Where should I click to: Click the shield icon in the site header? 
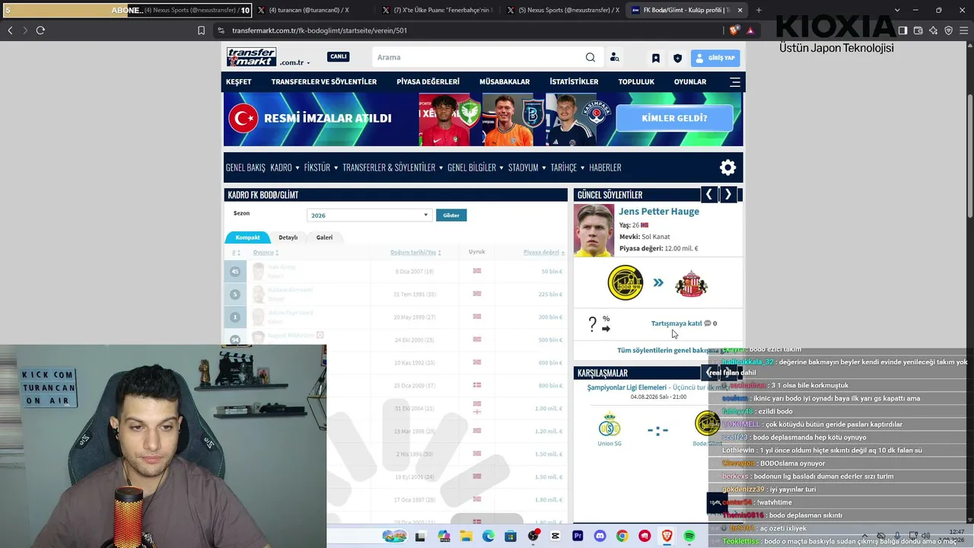677,58
